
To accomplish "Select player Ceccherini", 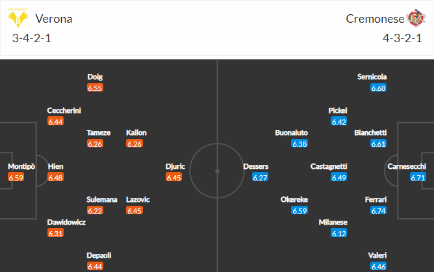I will pyautogui.click(x=64, y=110).
